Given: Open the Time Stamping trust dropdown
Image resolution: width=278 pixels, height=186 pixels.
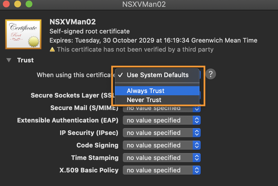Looking at the screenshot, I should 161,158.
